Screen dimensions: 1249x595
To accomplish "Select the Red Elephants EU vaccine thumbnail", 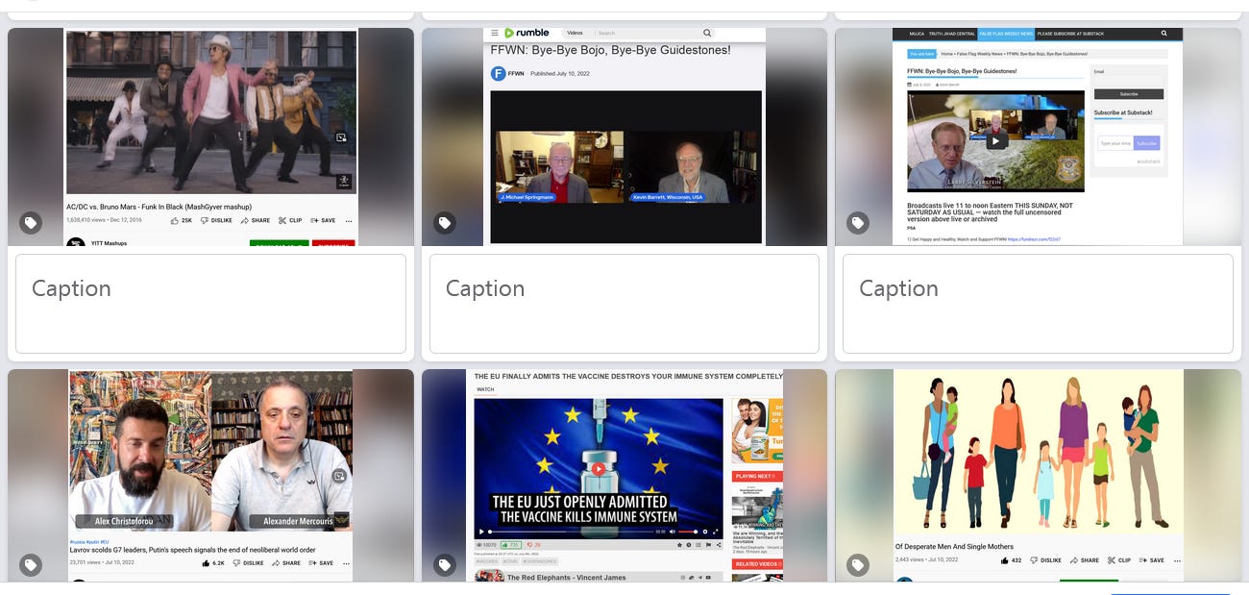I will pyautogui.click(x=624, y=476).
